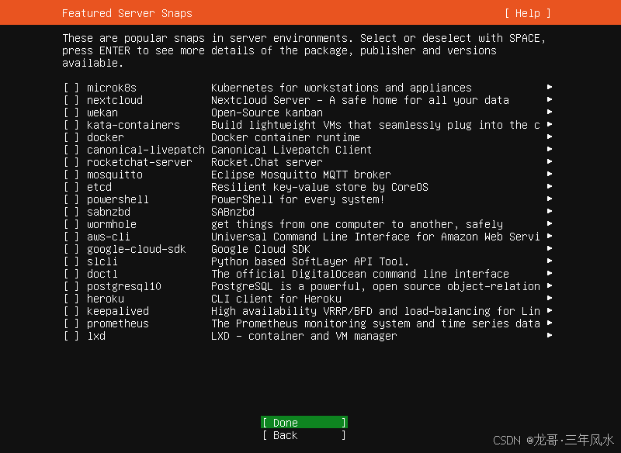Click 'CLI client for Heroku' description
The image size is (621, 453).
click(276, 299)
